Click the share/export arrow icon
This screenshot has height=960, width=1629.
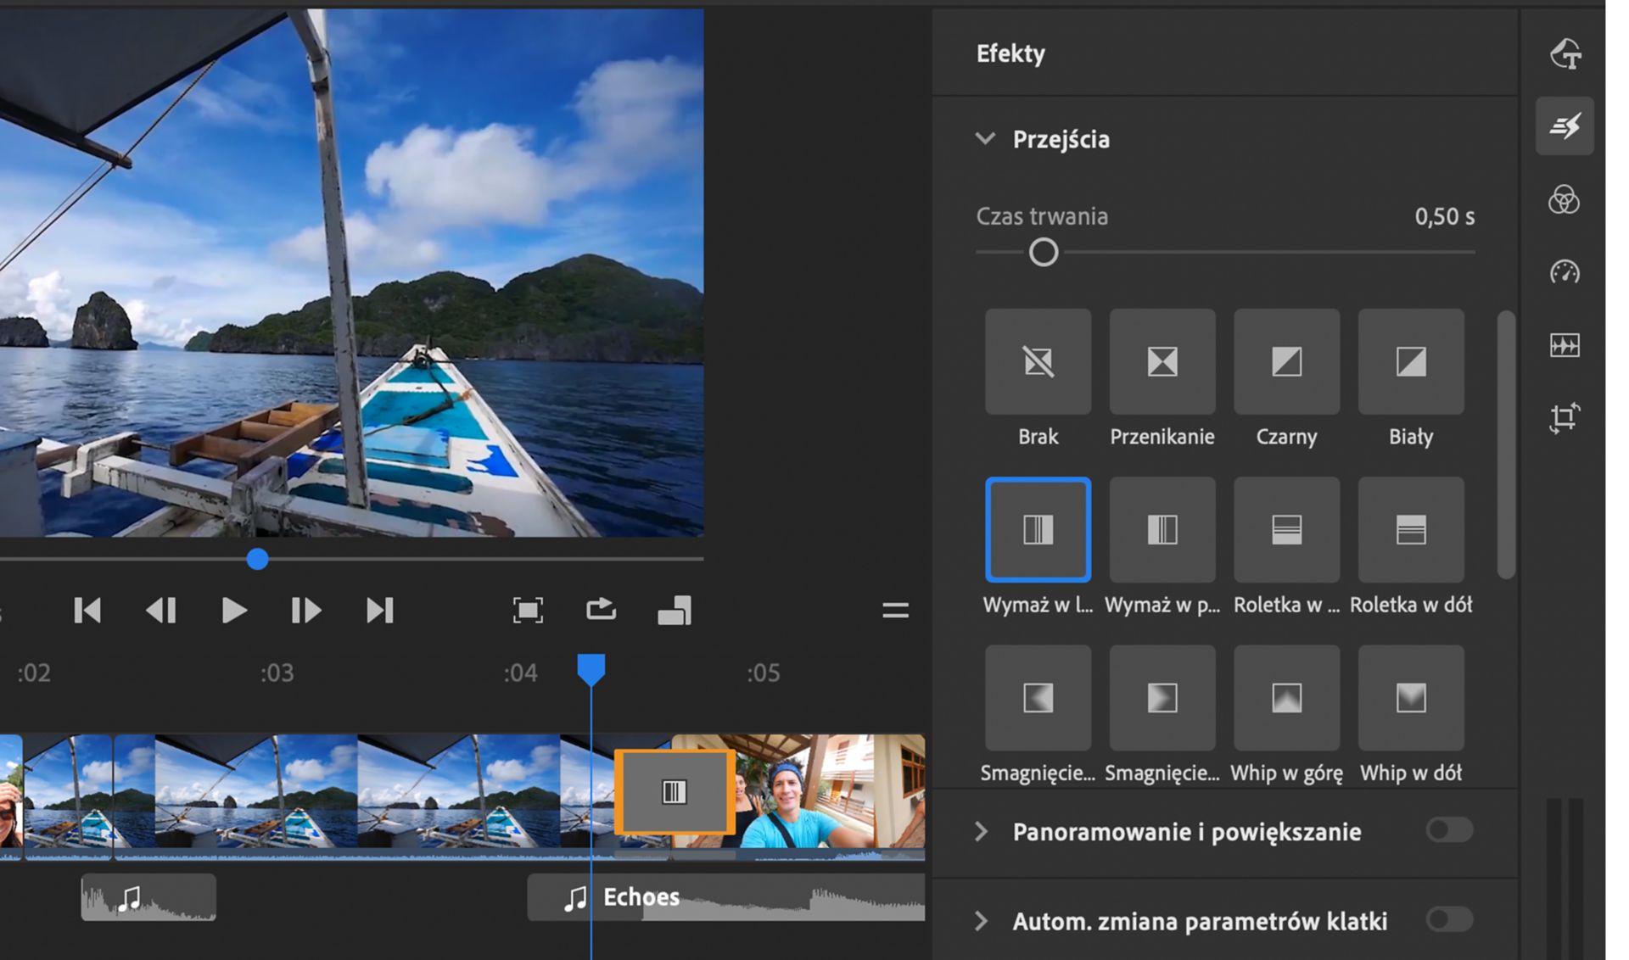click(601, 610)
